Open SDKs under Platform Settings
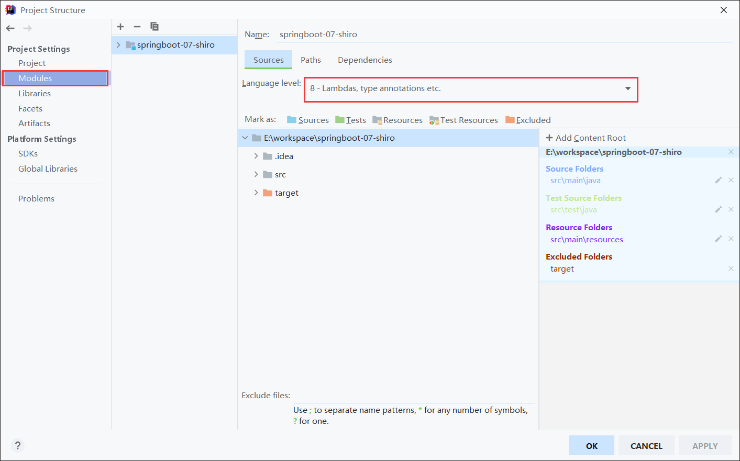This screenshot has height=461, width=740. pyautogui.click(x=28, y=154)
